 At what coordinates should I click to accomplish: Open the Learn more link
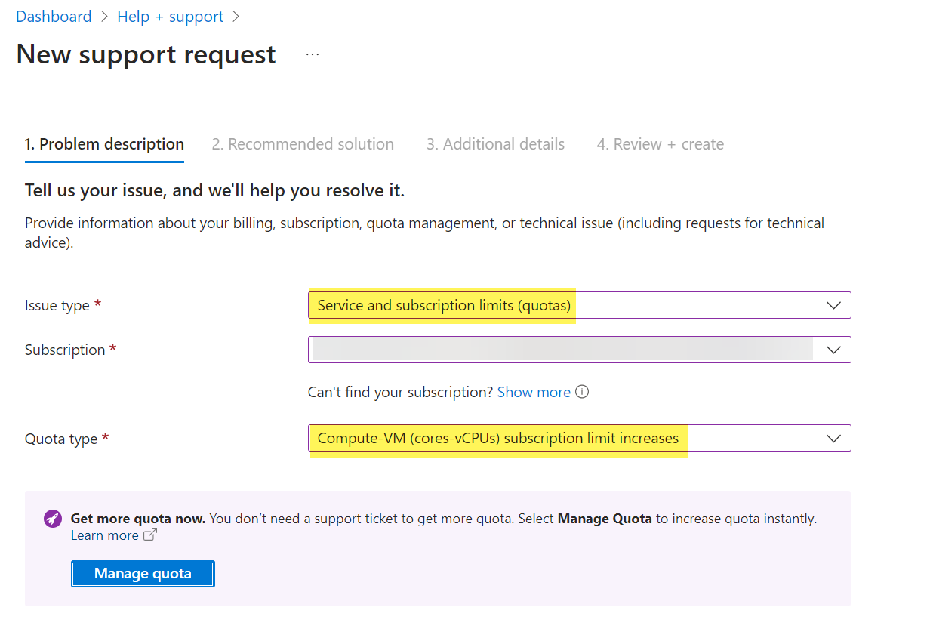pos(104,535)
